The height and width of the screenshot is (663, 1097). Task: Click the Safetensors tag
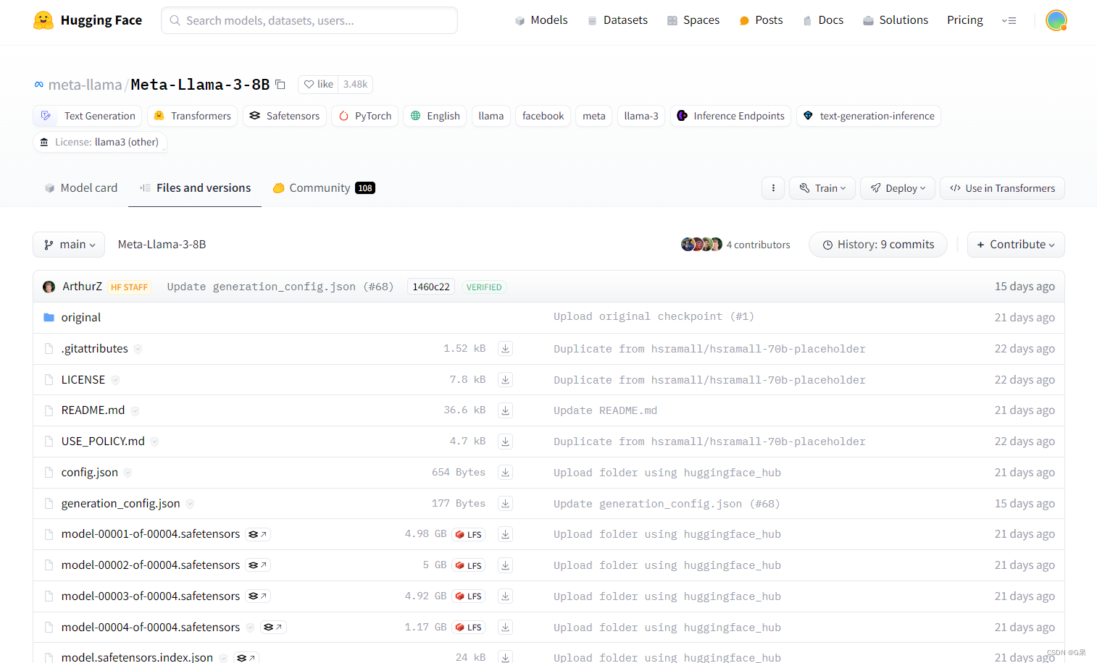pos(285,116)
